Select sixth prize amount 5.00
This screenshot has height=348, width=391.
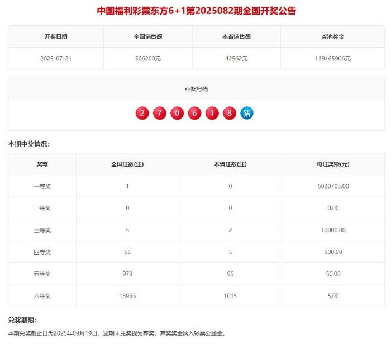[333, 296]
